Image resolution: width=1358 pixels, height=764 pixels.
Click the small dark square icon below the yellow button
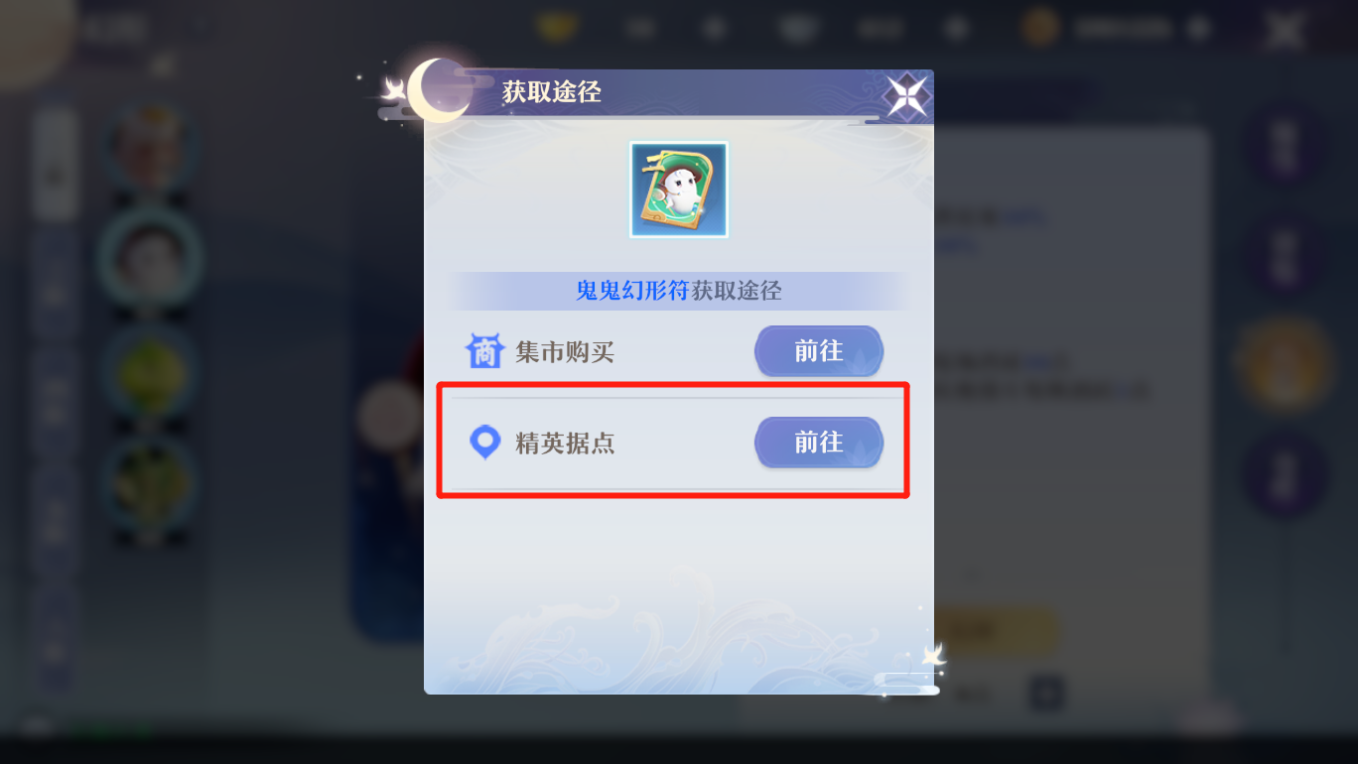[1046, 694]
